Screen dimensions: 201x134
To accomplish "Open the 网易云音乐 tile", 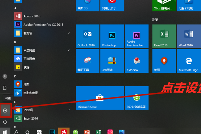I will click(x=112, y=5).
